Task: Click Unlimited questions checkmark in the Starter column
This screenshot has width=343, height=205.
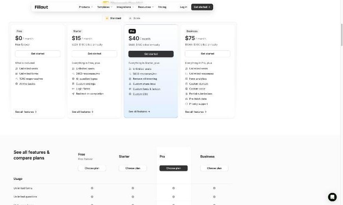Action: coord(133,197)
